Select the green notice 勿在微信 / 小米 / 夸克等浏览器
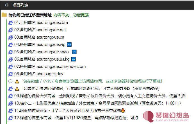 (93, 81)
